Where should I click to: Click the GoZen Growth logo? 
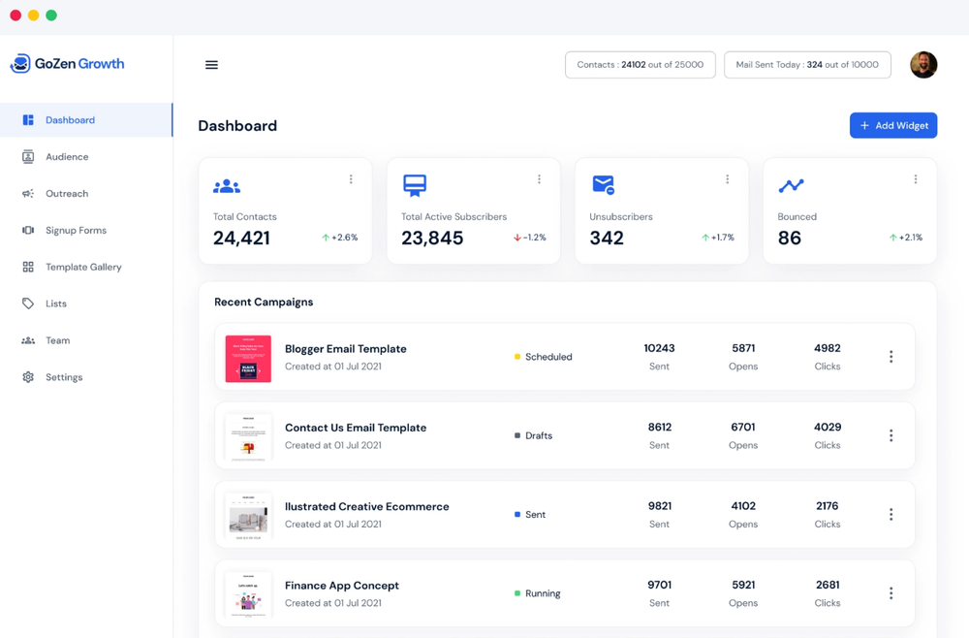click(x=68, y=64)
